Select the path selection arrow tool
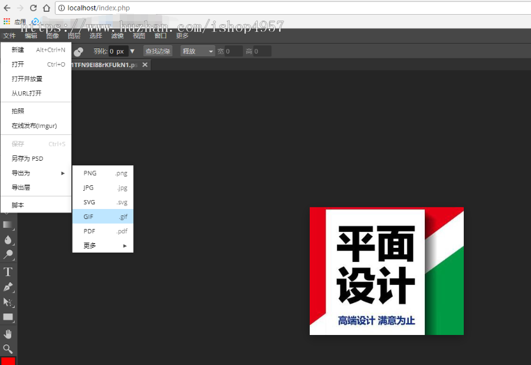Image resolution: width=531 pixels, height=365 pixels. point(8,303)
